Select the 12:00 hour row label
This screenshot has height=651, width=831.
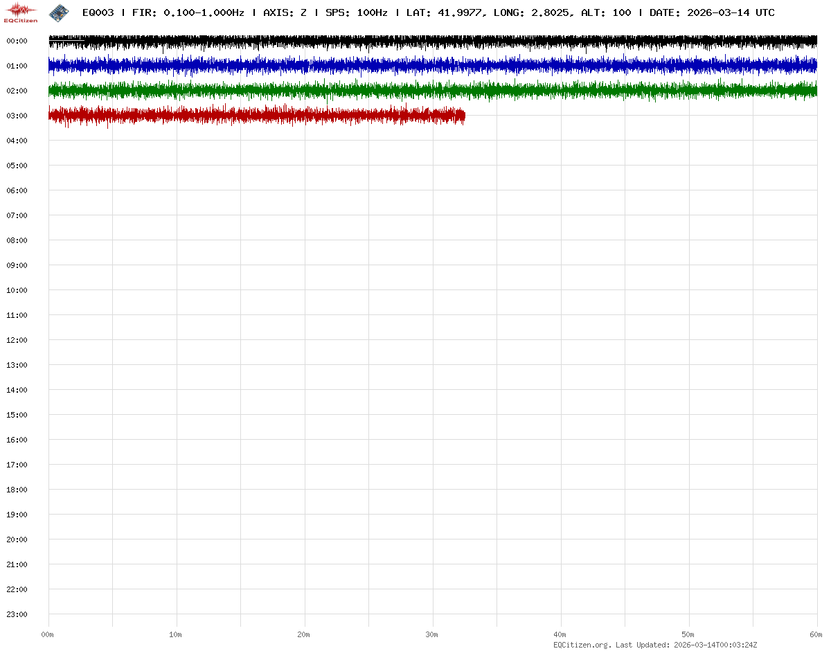click(x=17, y=340)
